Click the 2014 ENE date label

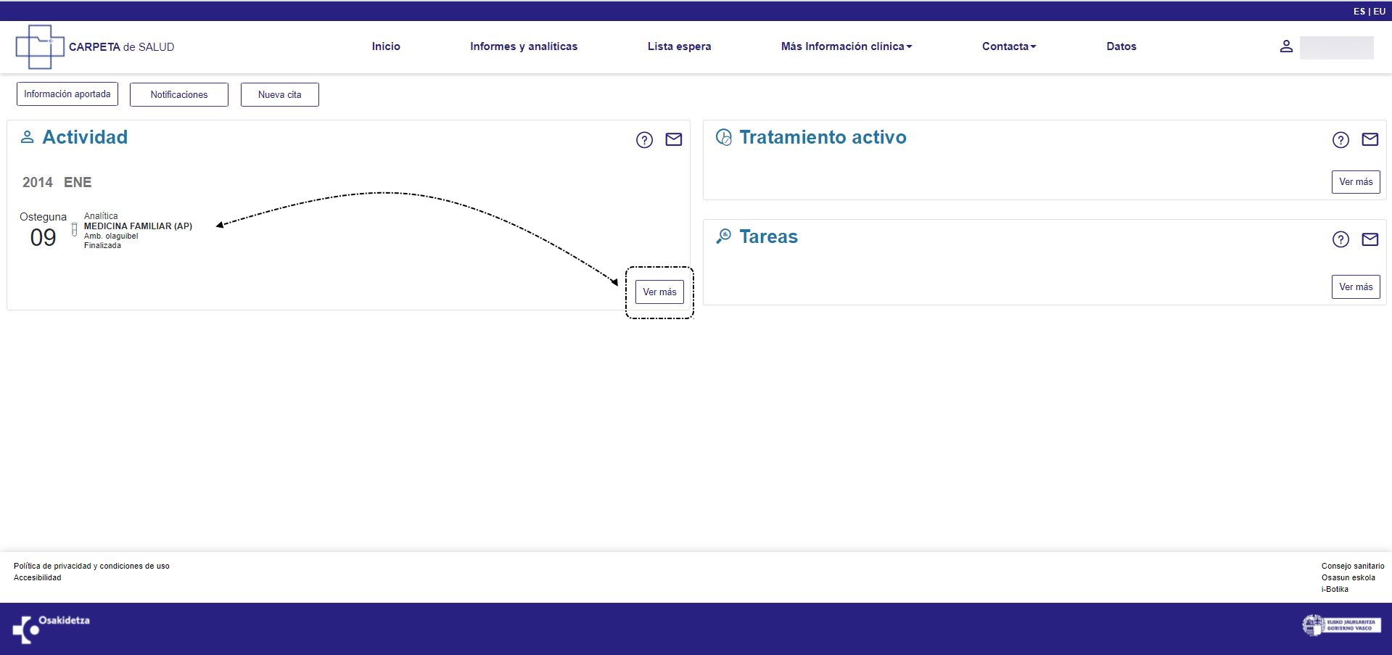[57, 182]
